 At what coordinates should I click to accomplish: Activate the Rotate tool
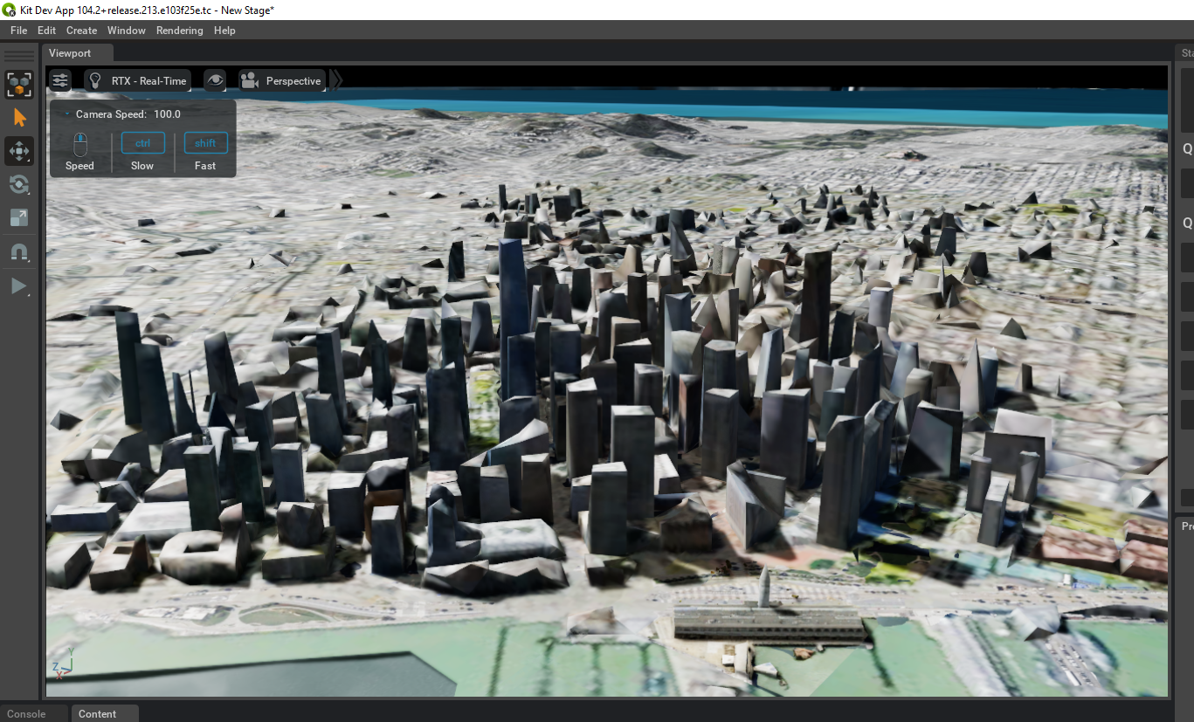[18, 184]
